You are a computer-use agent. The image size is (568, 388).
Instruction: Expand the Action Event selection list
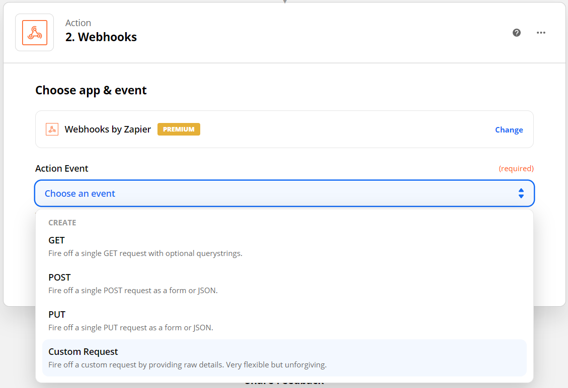pos(284,193)
